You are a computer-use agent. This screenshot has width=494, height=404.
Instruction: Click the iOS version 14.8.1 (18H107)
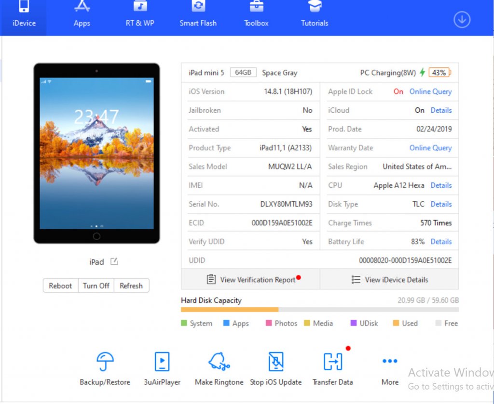(x=288, y=91)
